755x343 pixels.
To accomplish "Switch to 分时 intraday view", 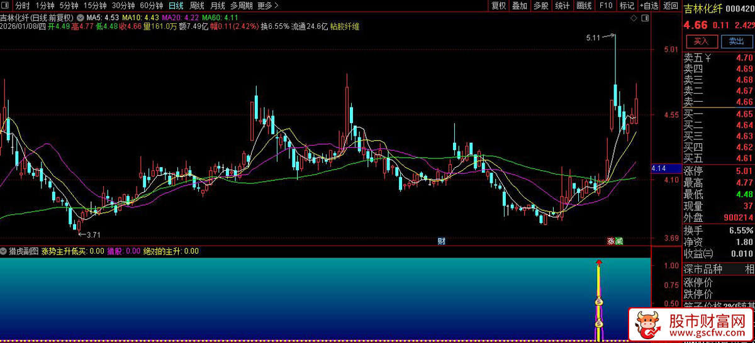I will (x=22, y=6).
